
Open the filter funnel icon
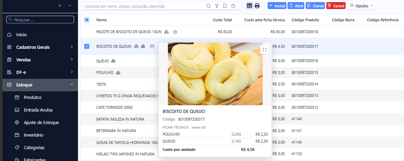point(217,6)
